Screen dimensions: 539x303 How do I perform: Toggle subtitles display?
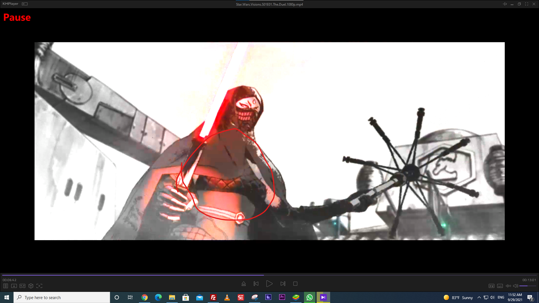[x=500, y=286]
